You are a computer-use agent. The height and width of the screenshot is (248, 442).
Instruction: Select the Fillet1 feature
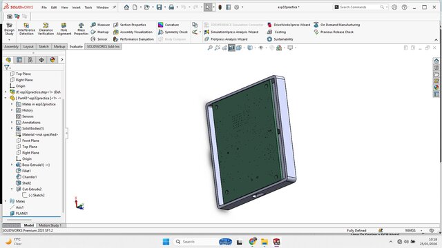coord(23,171)
